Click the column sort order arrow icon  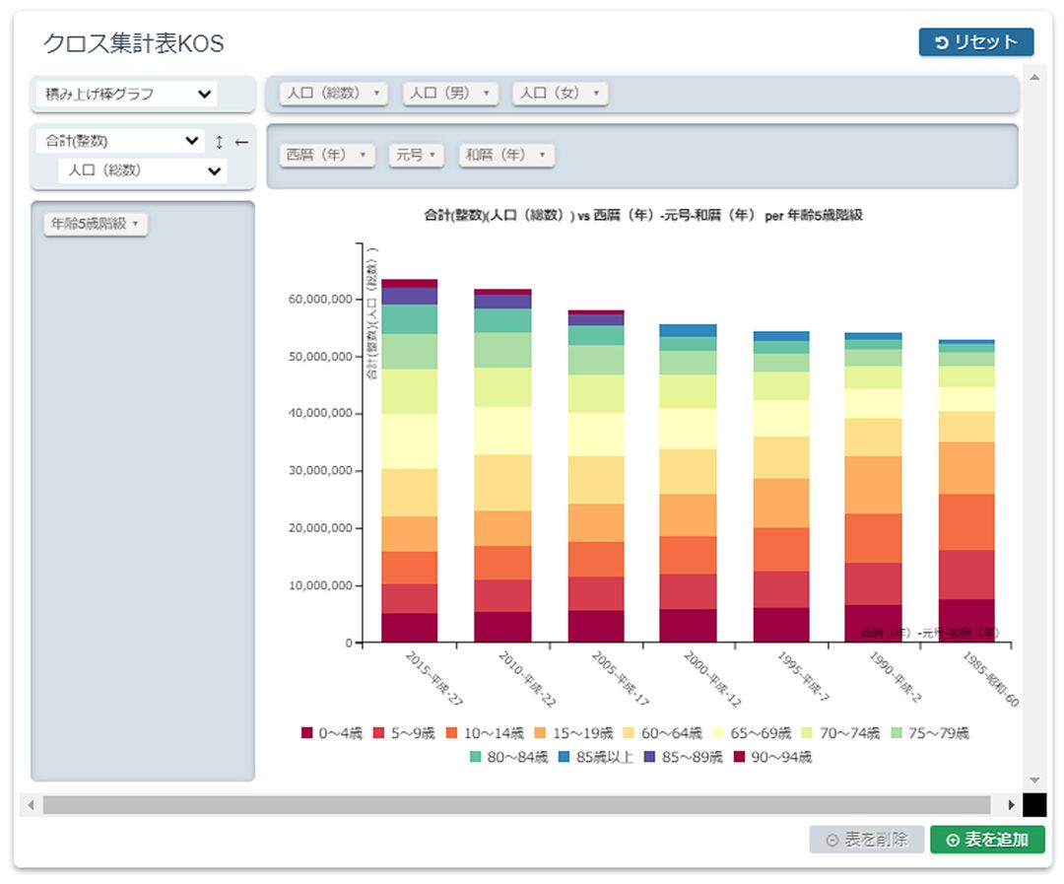click(x=241, y=142)
